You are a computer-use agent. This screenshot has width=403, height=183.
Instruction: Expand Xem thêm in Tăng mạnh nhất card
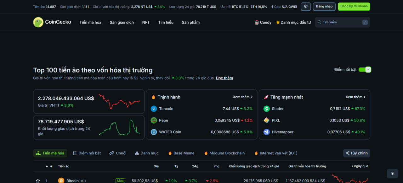355,97
